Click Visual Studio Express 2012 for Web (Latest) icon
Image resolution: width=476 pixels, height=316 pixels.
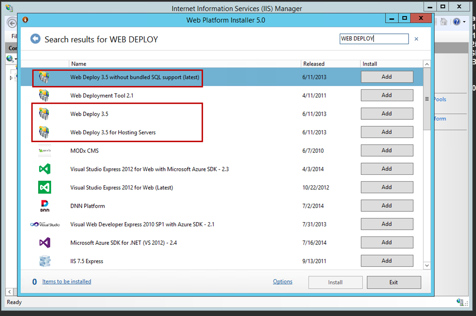coord(45,187)
